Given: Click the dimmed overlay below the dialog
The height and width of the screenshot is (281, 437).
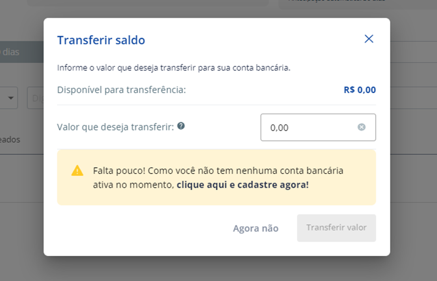Looking at the screenshot, I should [217, 269].
